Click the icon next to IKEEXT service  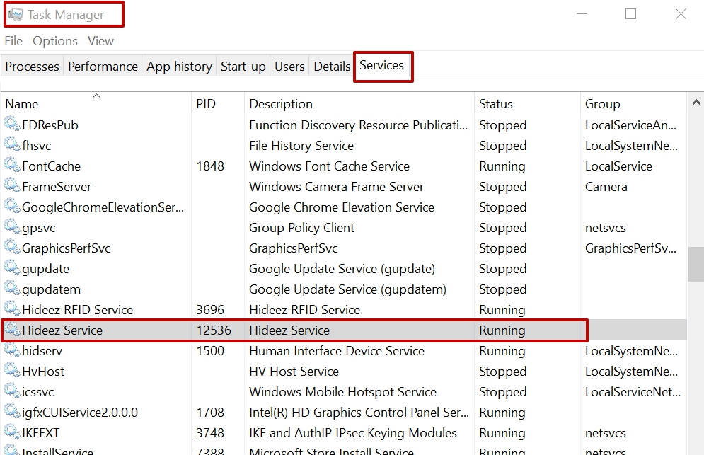12,433
